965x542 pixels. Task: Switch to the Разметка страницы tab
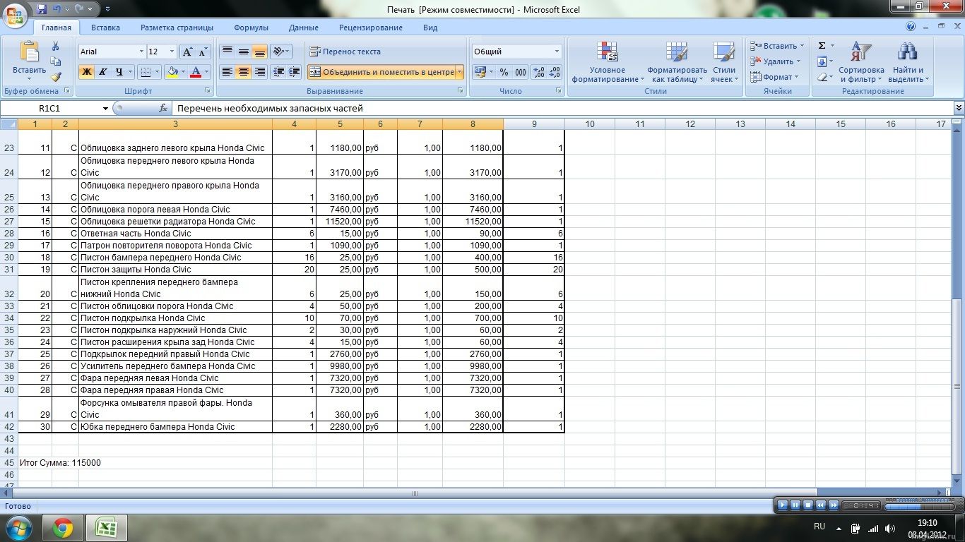point(177,28)
